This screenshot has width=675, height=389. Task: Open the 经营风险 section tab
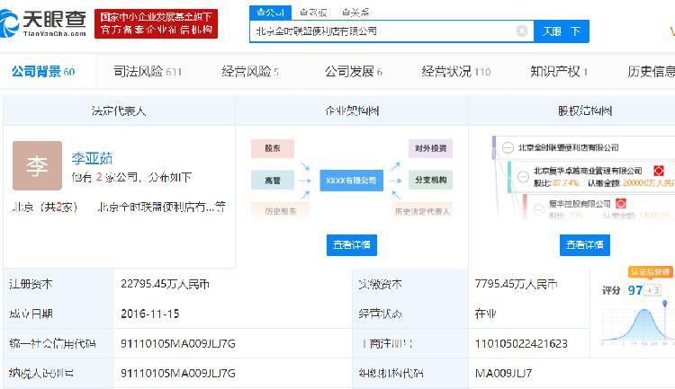[x=250, y=71]
